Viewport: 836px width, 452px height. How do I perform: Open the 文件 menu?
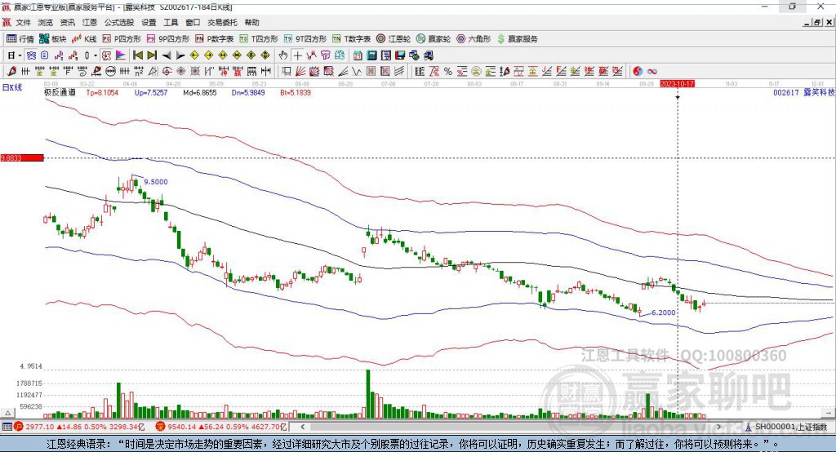click(23, 22)
